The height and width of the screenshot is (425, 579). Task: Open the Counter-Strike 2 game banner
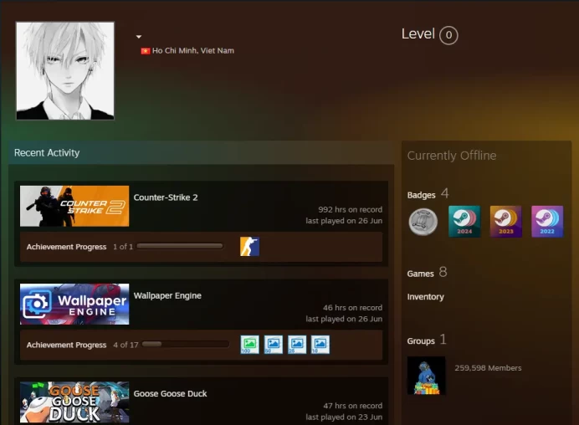(x=74, y=206)
